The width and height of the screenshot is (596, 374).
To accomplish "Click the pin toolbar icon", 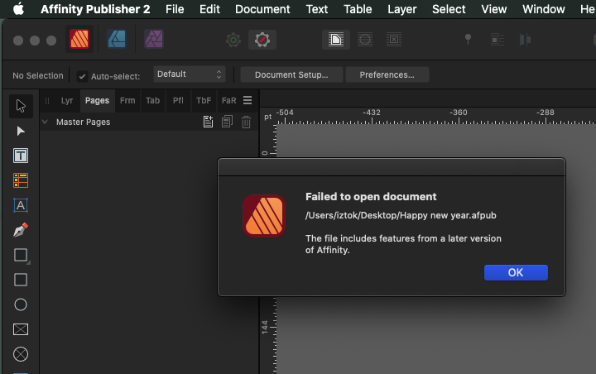I will click(x=469, y=39).
